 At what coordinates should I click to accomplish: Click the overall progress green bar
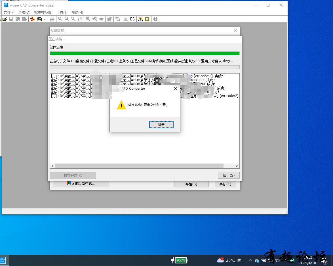coord(144,53)
